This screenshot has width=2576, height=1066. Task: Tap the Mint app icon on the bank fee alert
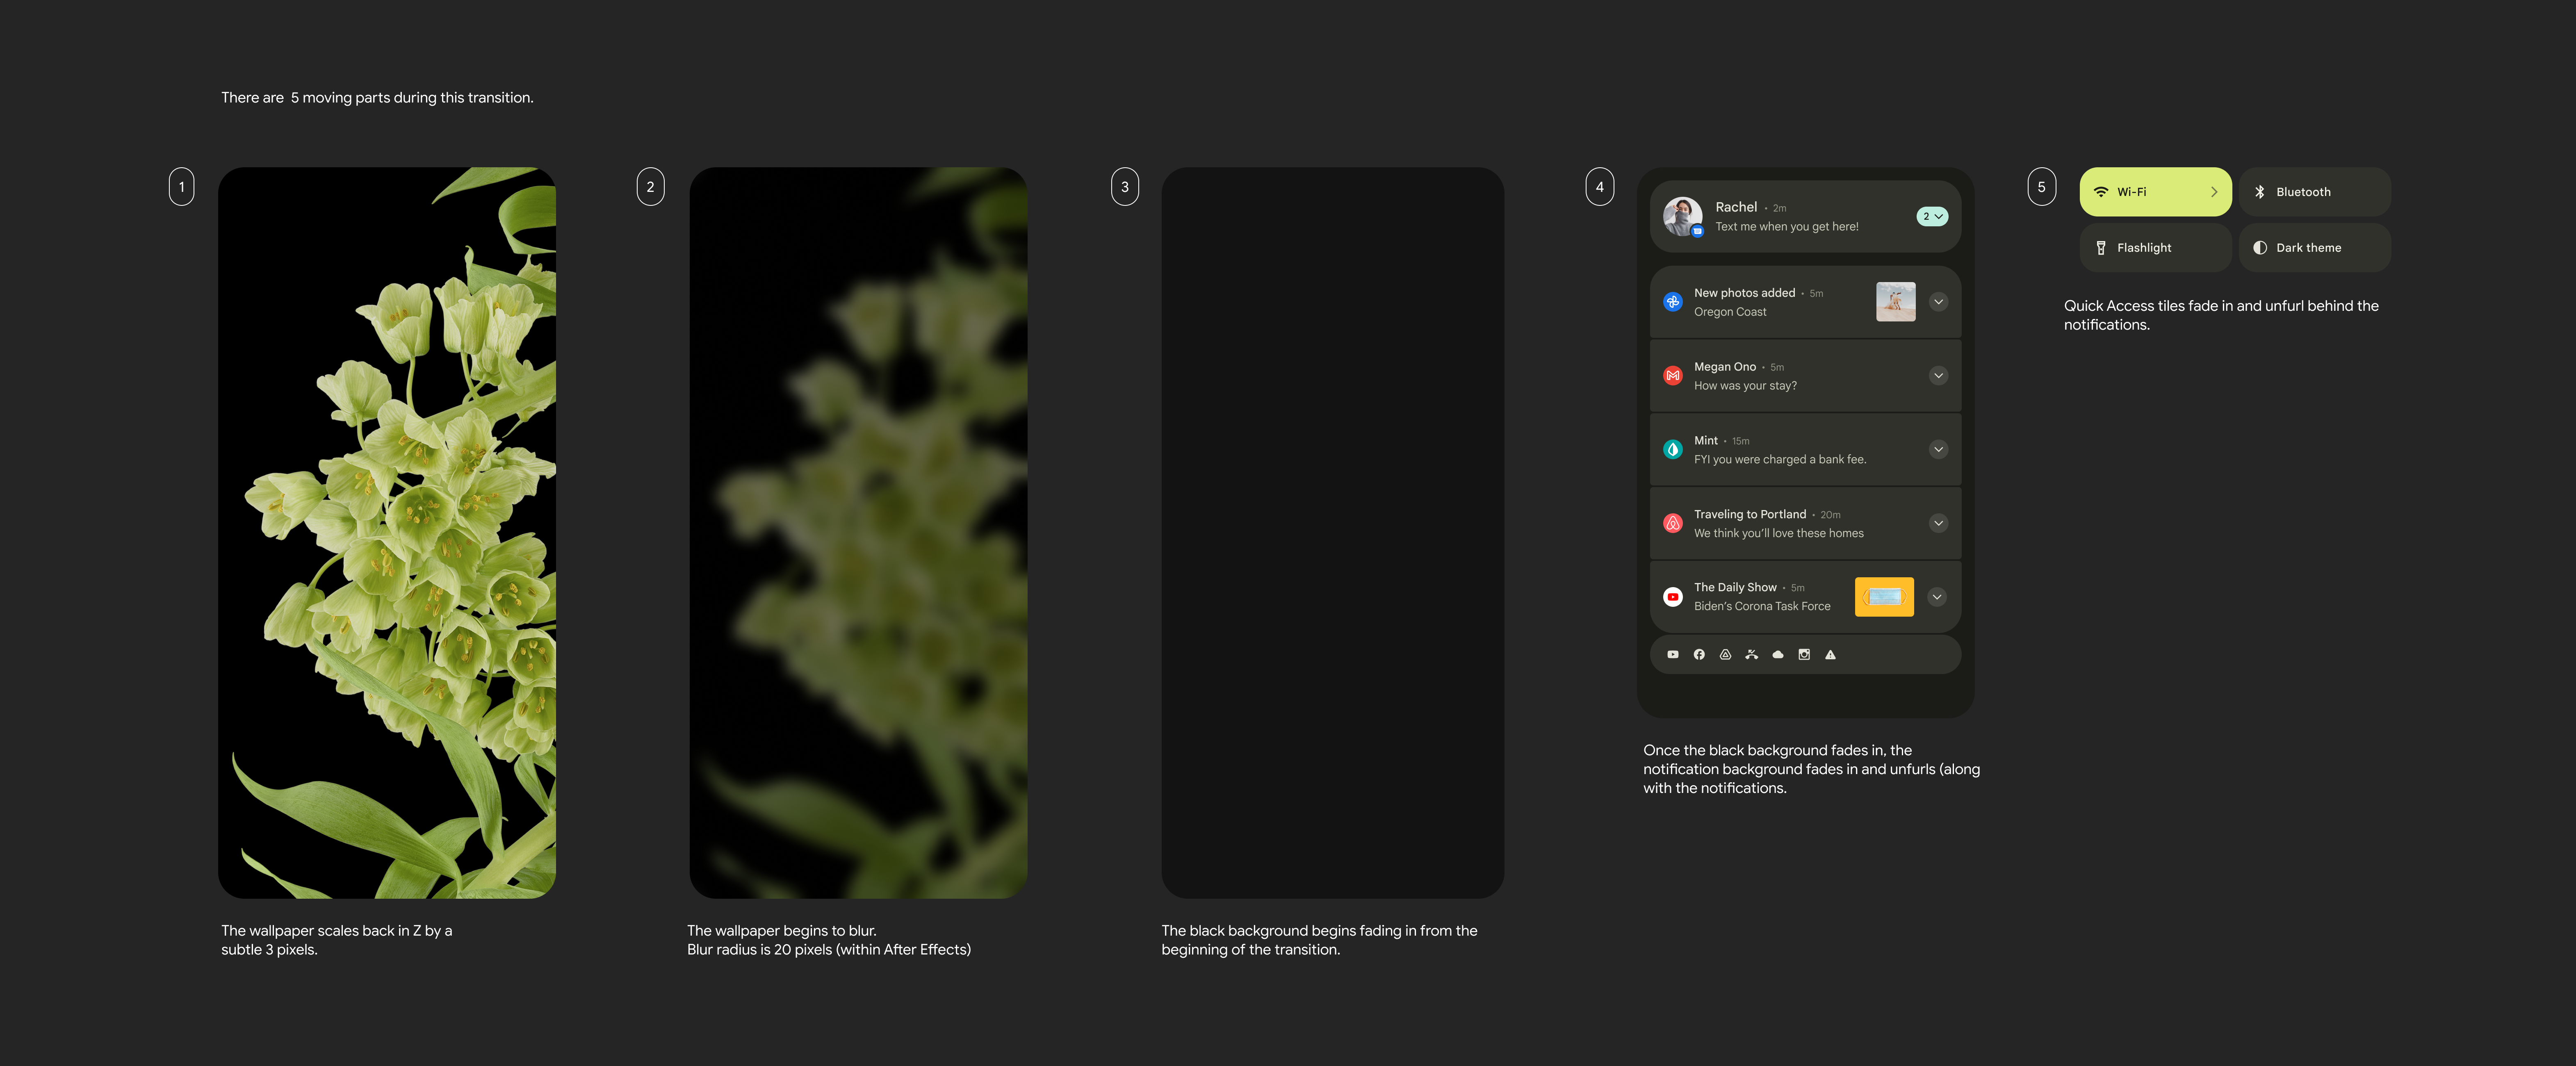[x=1673, y=450]
